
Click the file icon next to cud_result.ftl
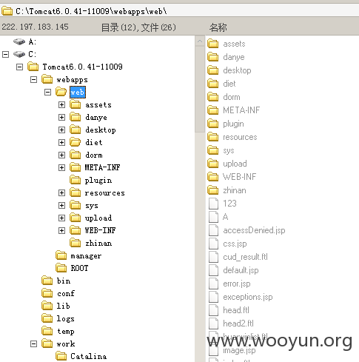213,257
